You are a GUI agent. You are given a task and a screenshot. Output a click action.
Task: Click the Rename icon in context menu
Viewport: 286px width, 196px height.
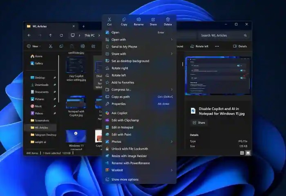point(139,21)
